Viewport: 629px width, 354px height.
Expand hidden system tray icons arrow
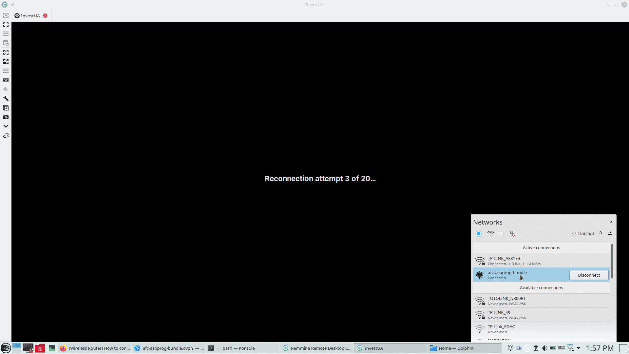pyautogui.click(x=579, y=348)
